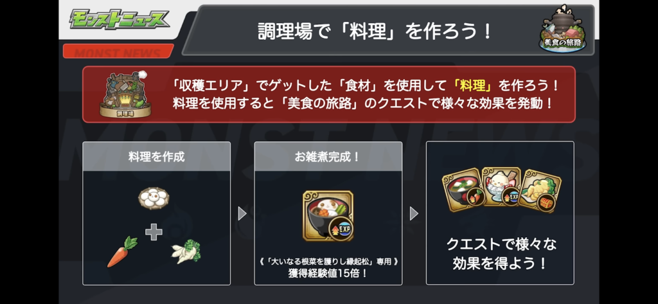
Task: Click arrow between 料理を作成 and お雑煮完成 panels
Action: click(242, 214)
